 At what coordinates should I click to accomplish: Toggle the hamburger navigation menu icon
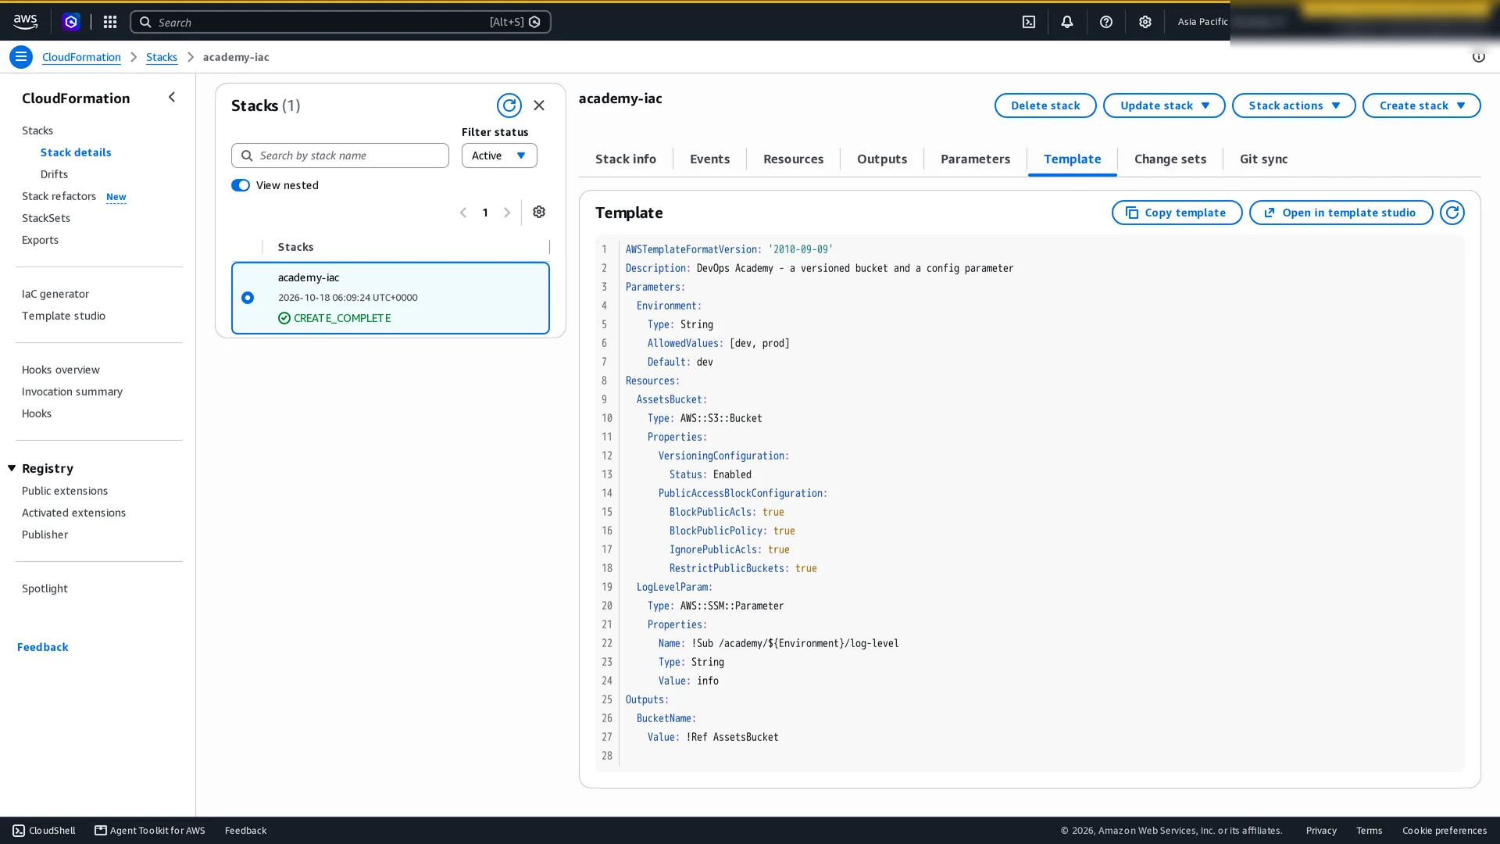tap(21, 57)
